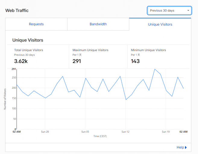The image size is (198, 154).
Task: Click the 100 y-axis tick label
Action: click(x=14, y=109)
